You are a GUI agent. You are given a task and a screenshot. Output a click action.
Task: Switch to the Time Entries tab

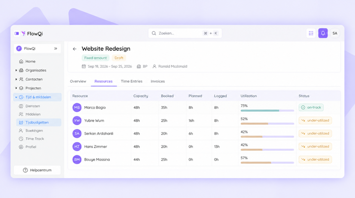pyautogui.click(x=132, y=81)
